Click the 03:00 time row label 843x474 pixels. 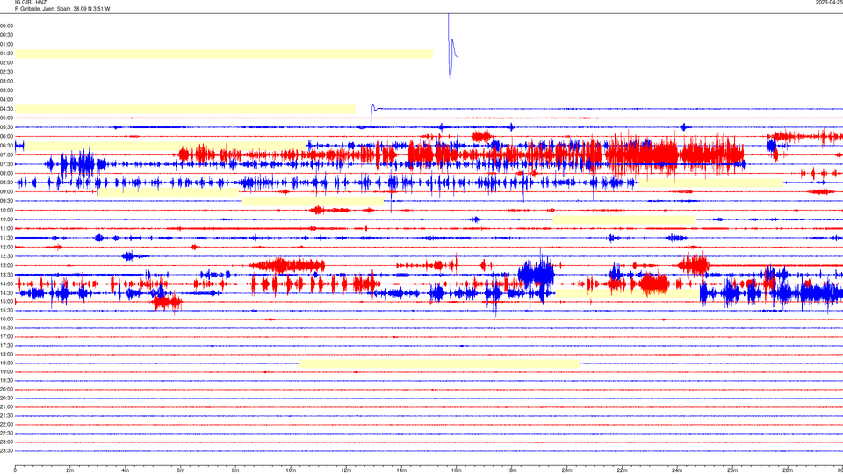tap(7, 81)
